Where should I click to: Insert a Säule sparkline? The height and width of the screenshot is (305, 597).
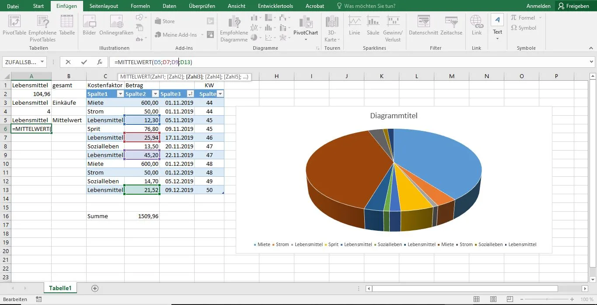[373, 27]
